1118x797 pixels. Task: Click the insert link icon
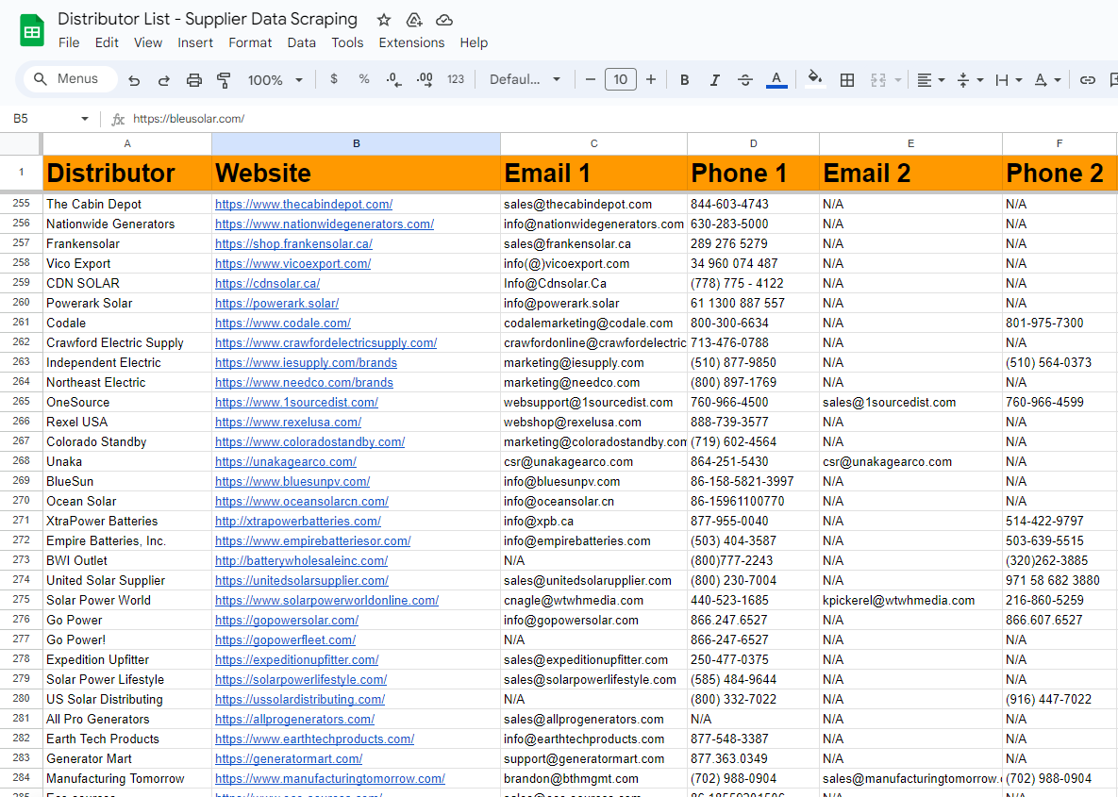tap(1088, 80)
